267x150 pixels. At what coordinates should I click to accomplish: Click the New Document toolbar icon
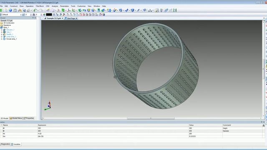pyautogui.click(x=6, y=10)
